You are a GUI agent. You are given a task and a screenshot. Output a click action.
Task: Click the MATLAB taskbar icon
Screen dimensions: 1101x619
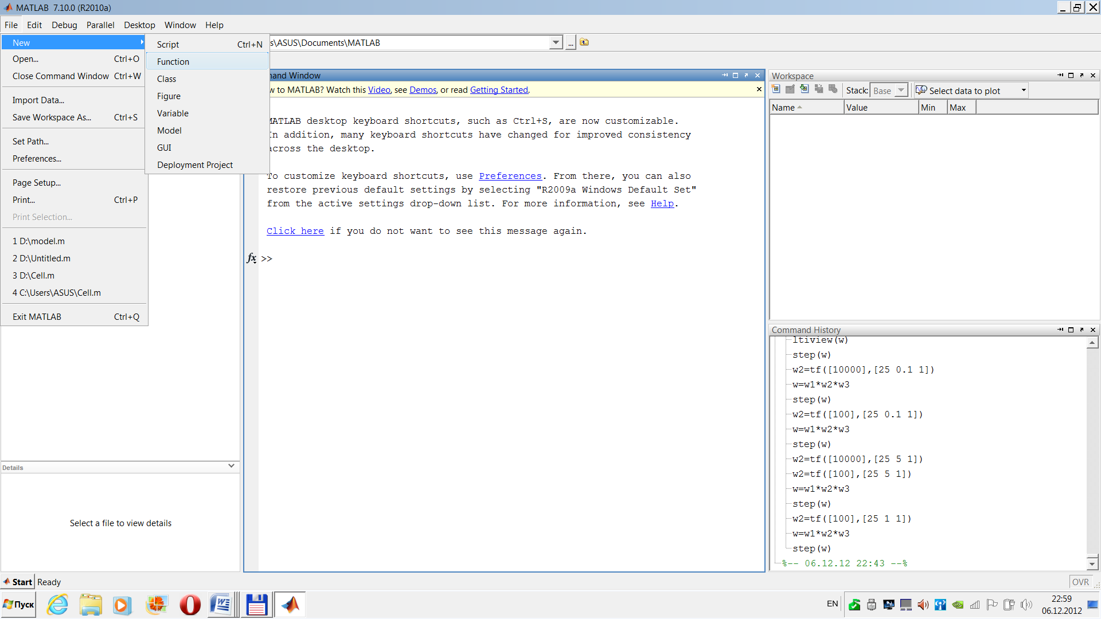290,605
